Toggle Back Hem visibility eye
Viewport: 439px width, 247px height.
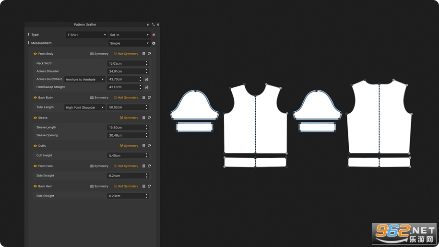(x=36, y=186)
